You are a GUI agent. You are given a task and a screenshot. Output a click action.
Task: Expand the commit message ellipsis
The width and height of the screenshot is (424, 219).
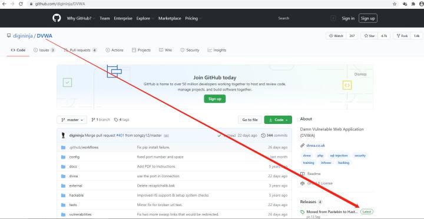pyautogui.click(x=166, y=136)
